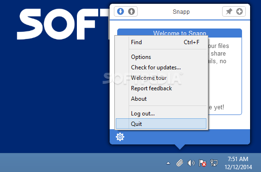261x172 pixels.
Task: Quit Snapp via the Quit menu item
Action: coord(161,124)
